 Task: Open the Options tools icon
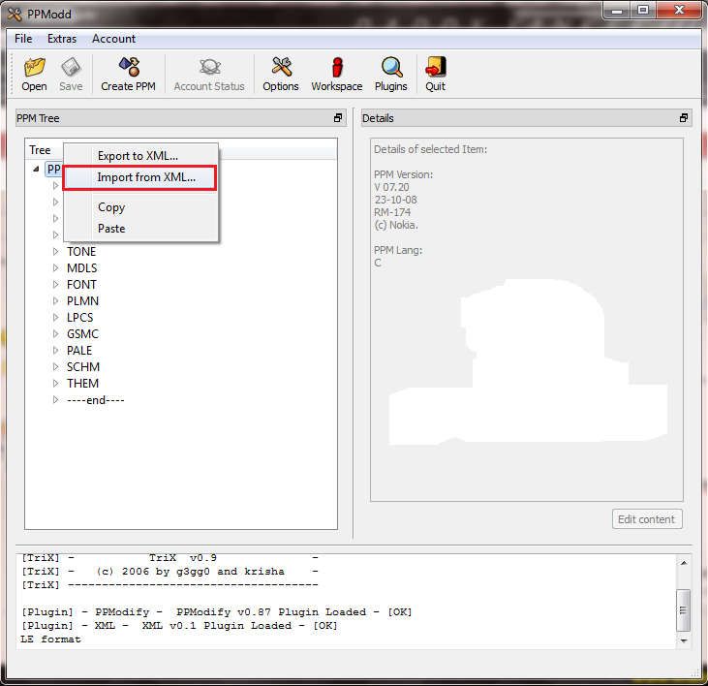[x=281, y=67]
